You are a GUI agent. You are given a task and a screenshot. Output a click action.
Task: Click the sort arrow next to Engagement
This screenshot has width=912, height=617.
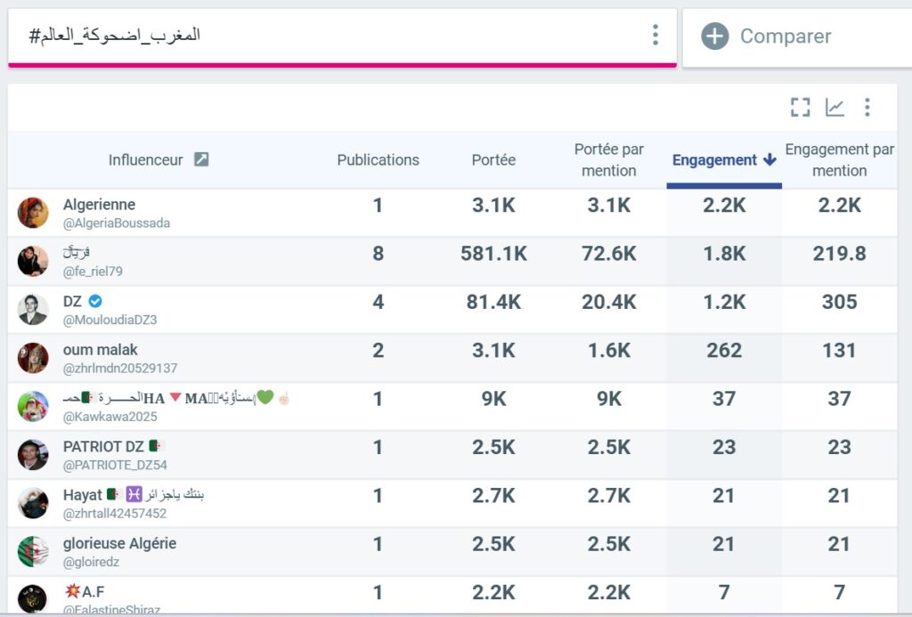768,160
